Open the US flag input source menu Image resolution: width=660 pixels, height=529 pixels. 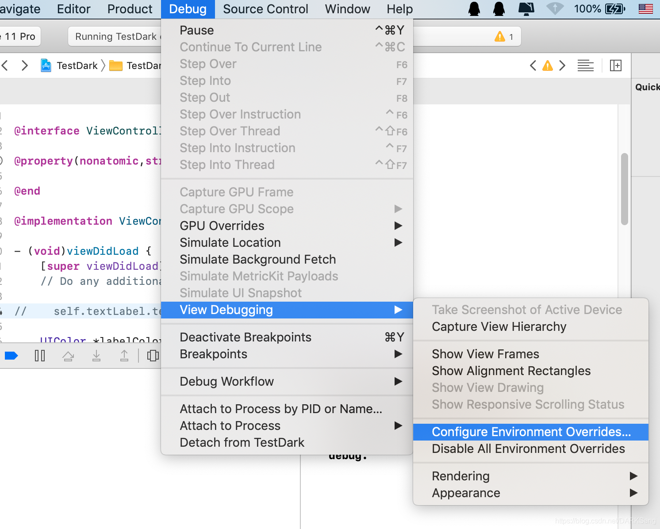(646, 9)
